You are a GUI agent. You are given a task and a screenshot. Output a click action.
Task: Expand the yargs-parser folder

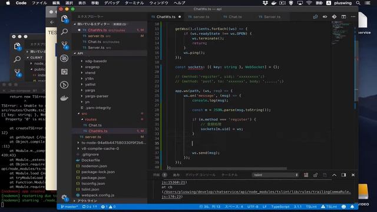click(x=97, y=96)
